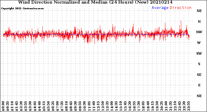Click the 16:20 time label
Image resolution: width=207 pixels, height=112 pixels.
(x=130, y=106)
